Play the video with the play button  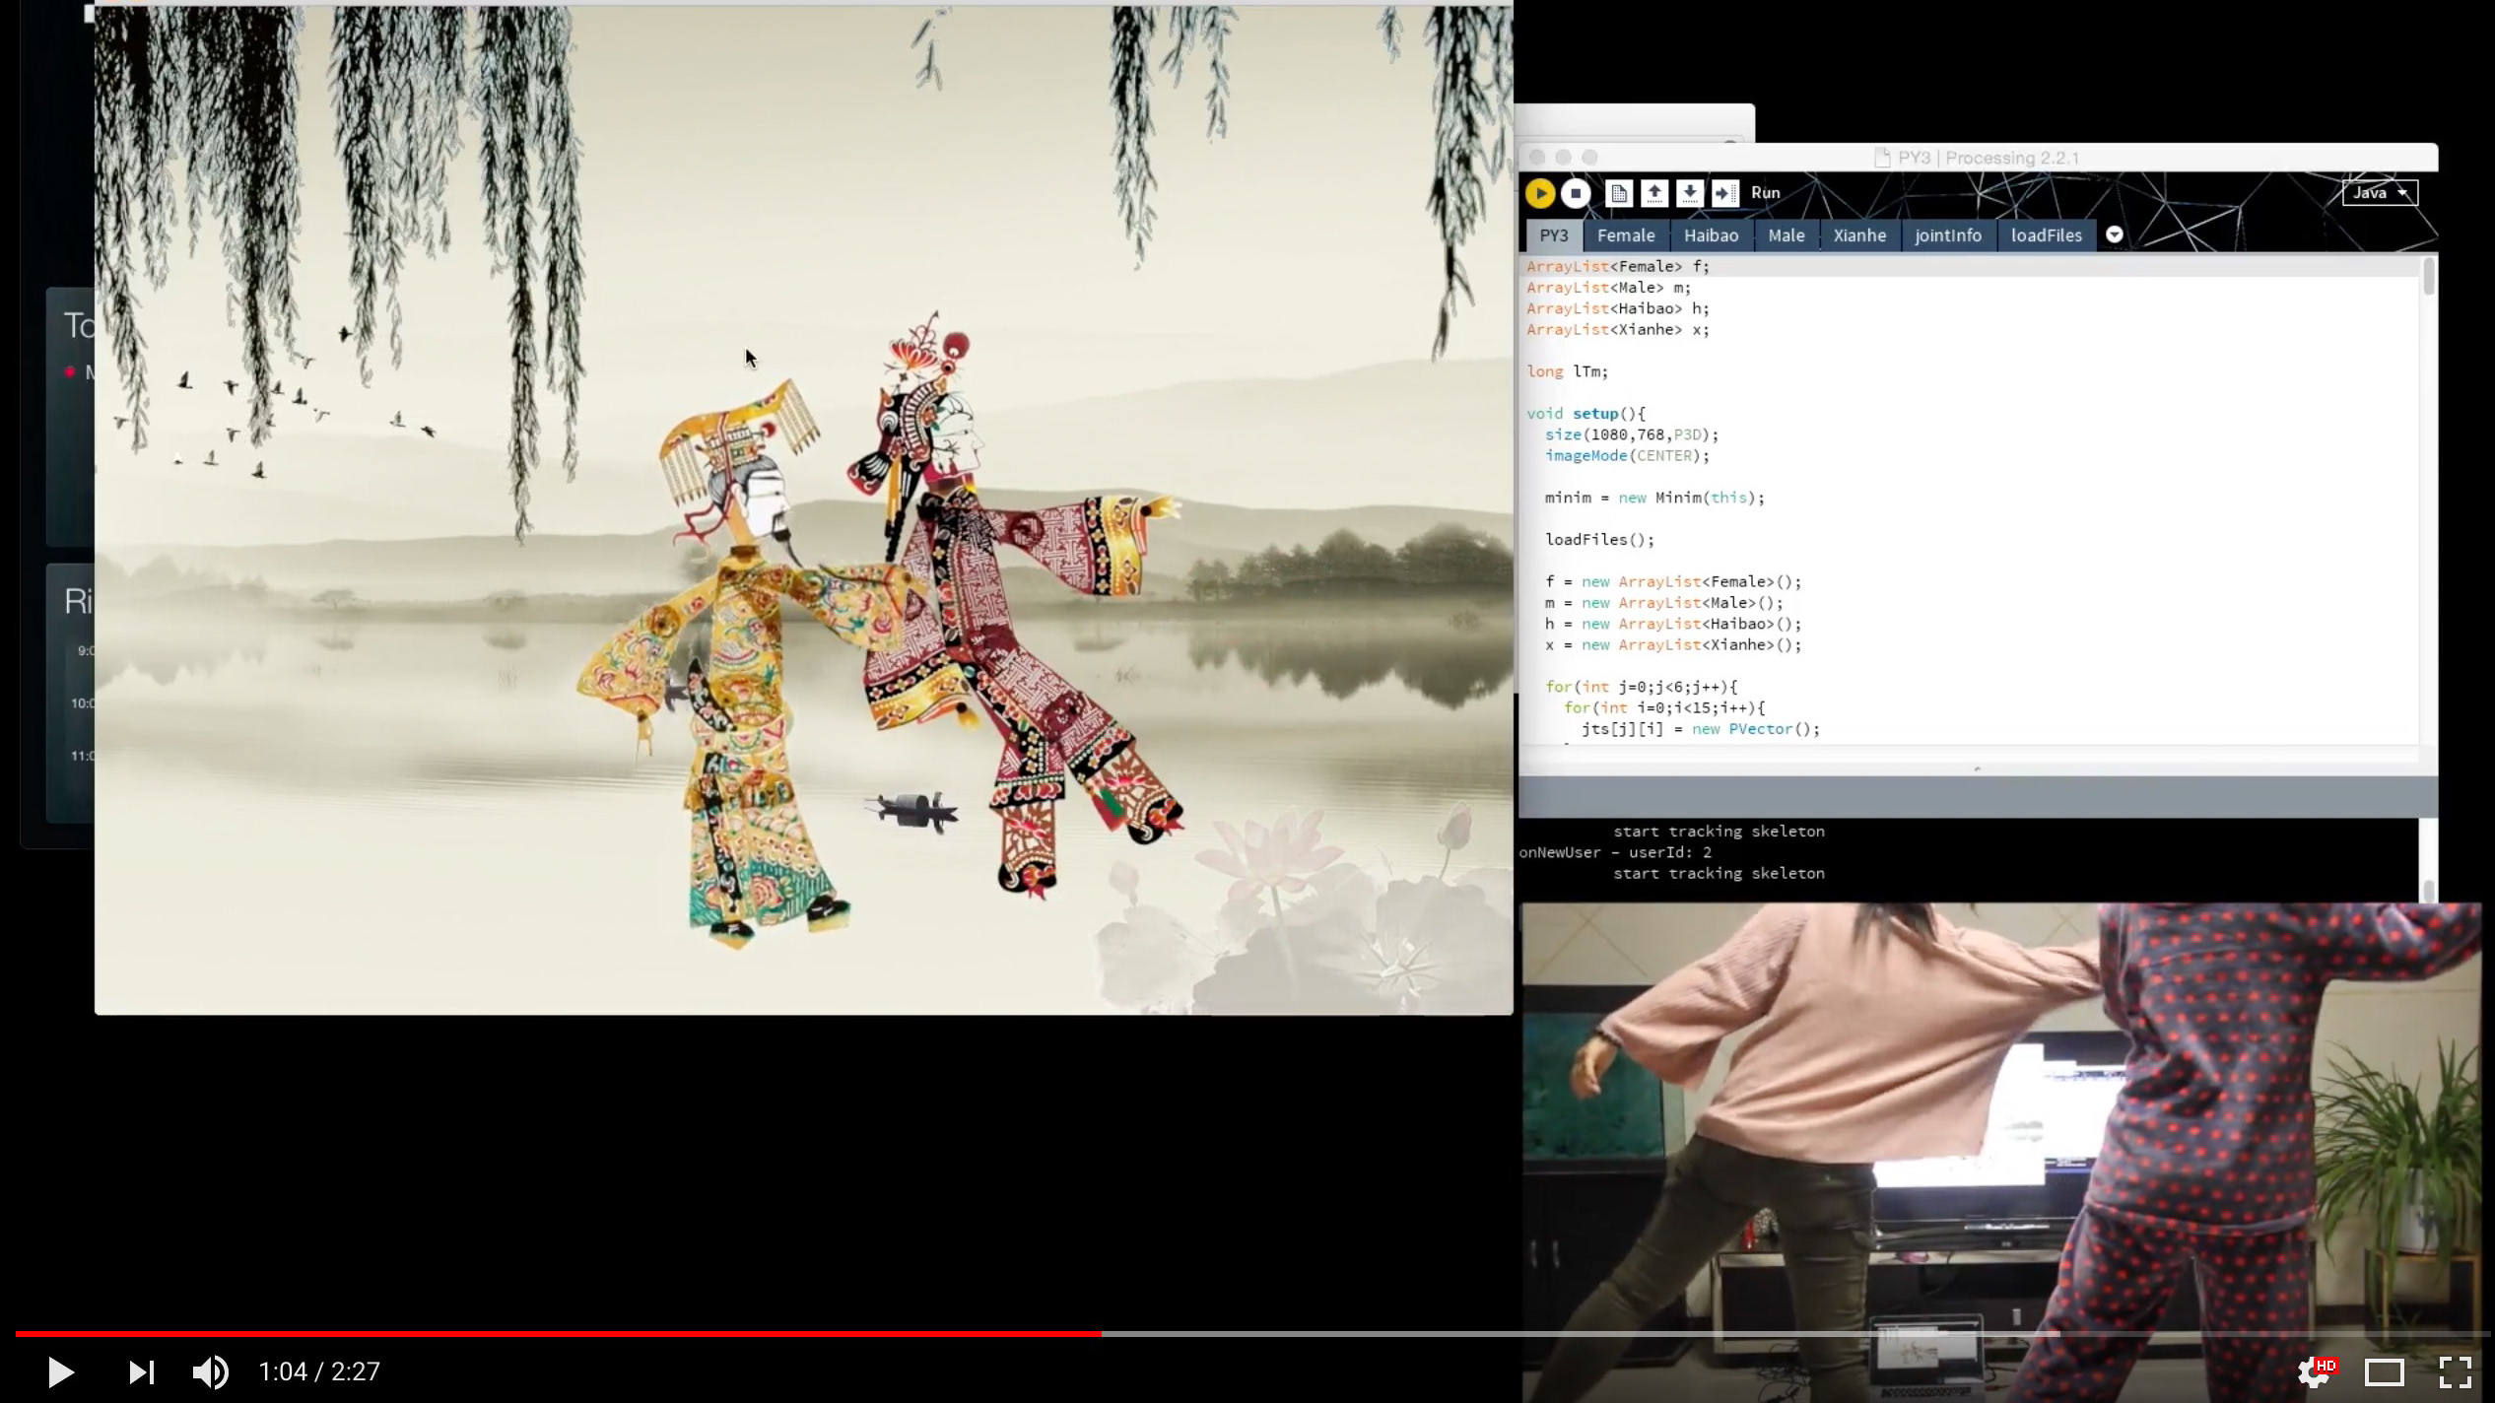[60, 1371]
